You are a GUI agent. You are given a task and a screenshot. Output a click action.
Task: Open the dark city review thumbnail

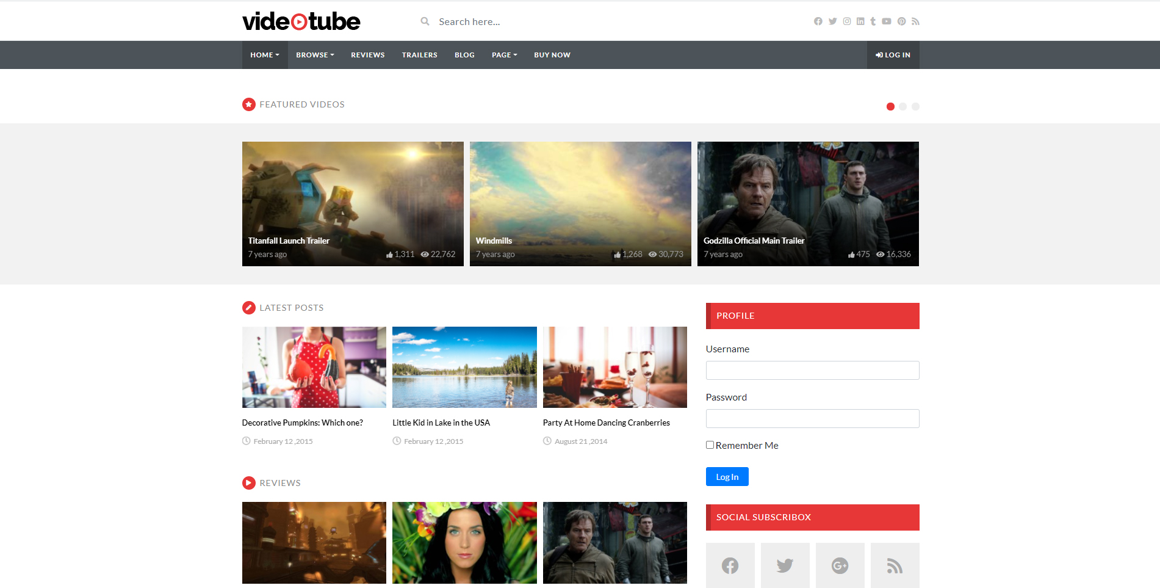tap(314, 543)
